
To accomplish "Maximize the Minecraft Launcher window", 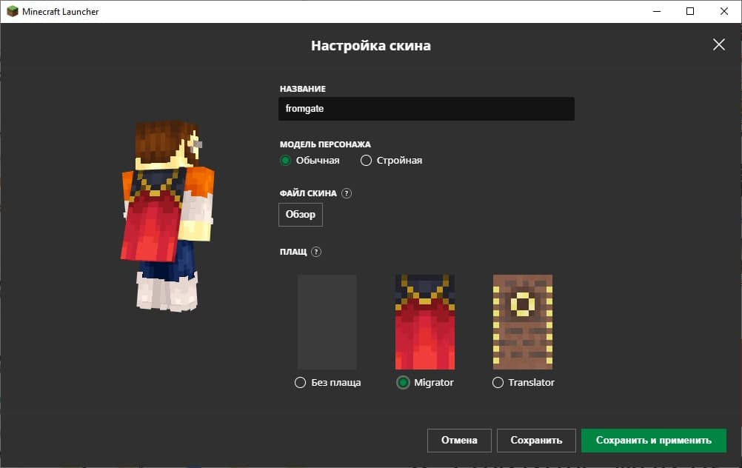I will point(690,11).
